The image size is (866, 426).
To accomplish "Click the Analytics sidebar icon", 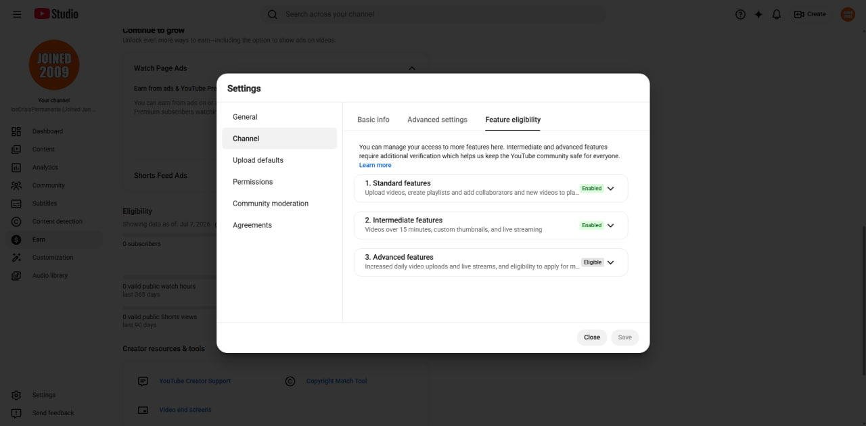I will tap(16, 167).
